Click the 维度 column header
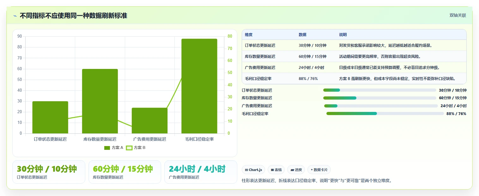The height and width of the screenshot is (196, 479). [249, 35]
